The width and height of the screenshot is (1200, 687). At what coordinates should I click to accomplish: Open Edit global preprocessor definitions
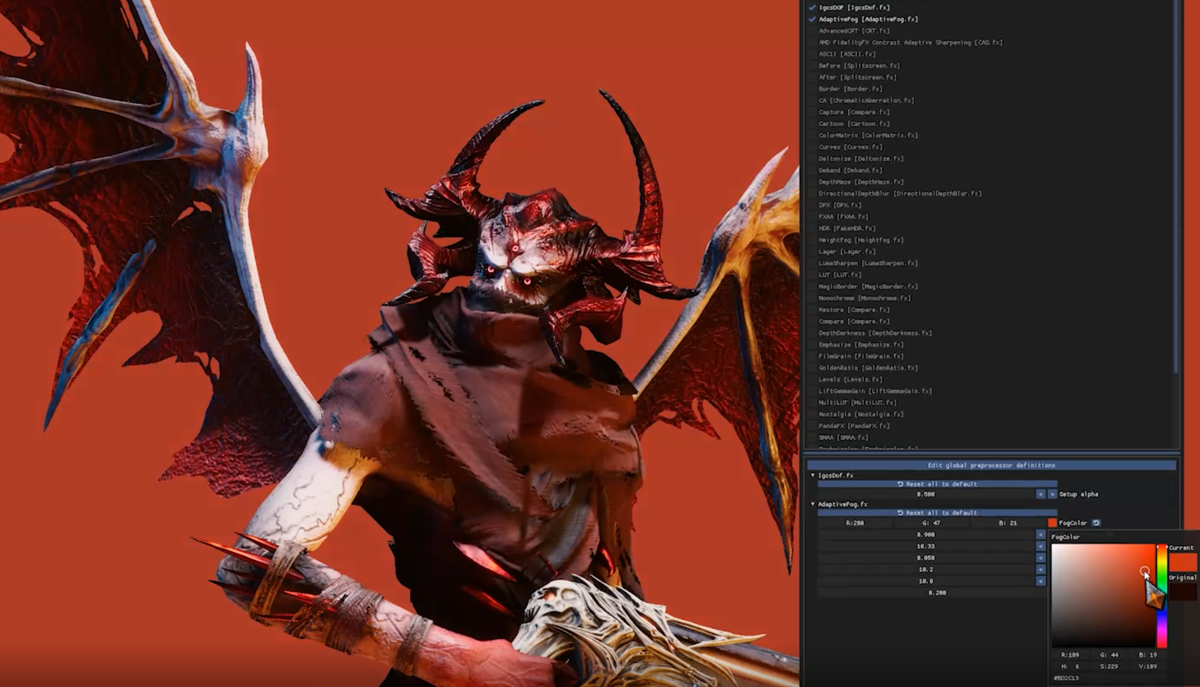click(x=991, y=465)
